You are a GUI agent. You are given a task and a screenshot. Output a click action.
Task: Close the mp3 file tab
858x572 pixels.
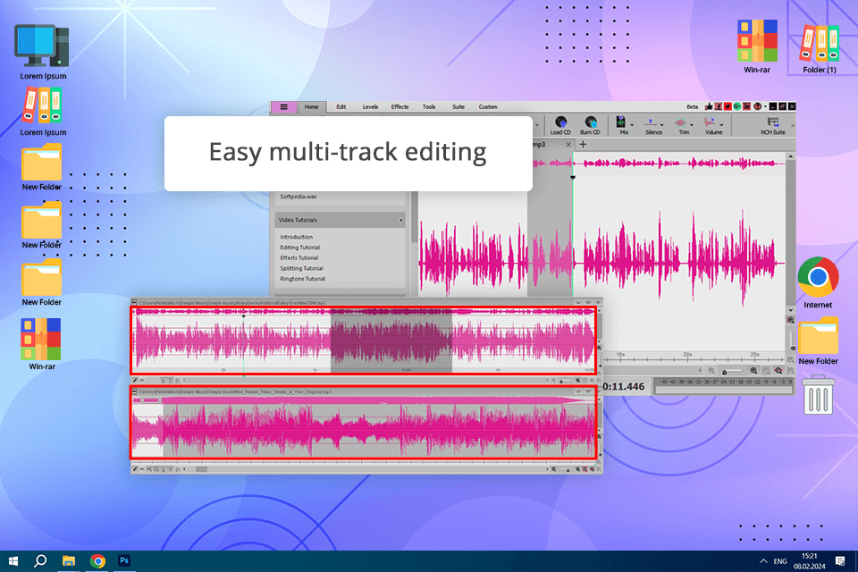point(568,145)
